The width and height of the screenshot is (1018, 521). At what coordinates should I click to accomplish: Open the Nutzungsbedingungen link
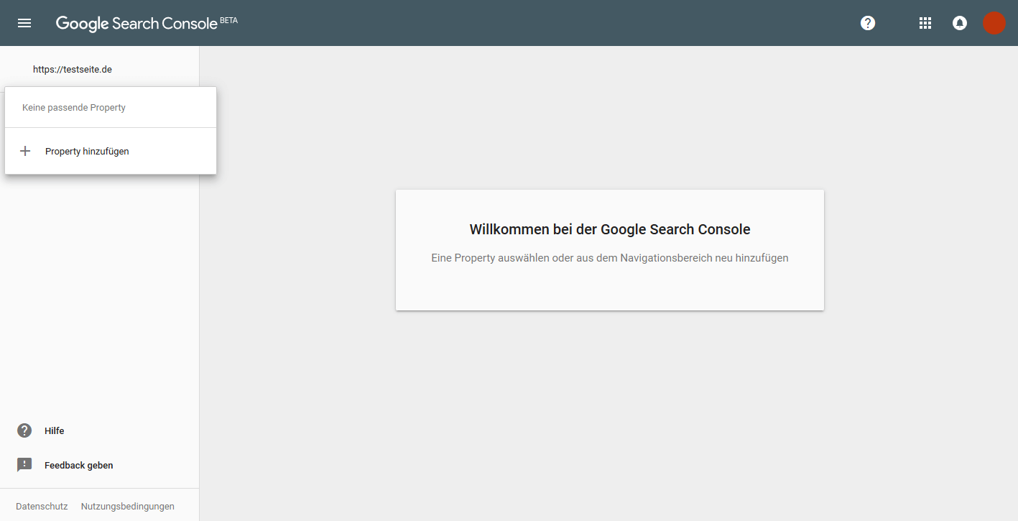coord(128,506)
